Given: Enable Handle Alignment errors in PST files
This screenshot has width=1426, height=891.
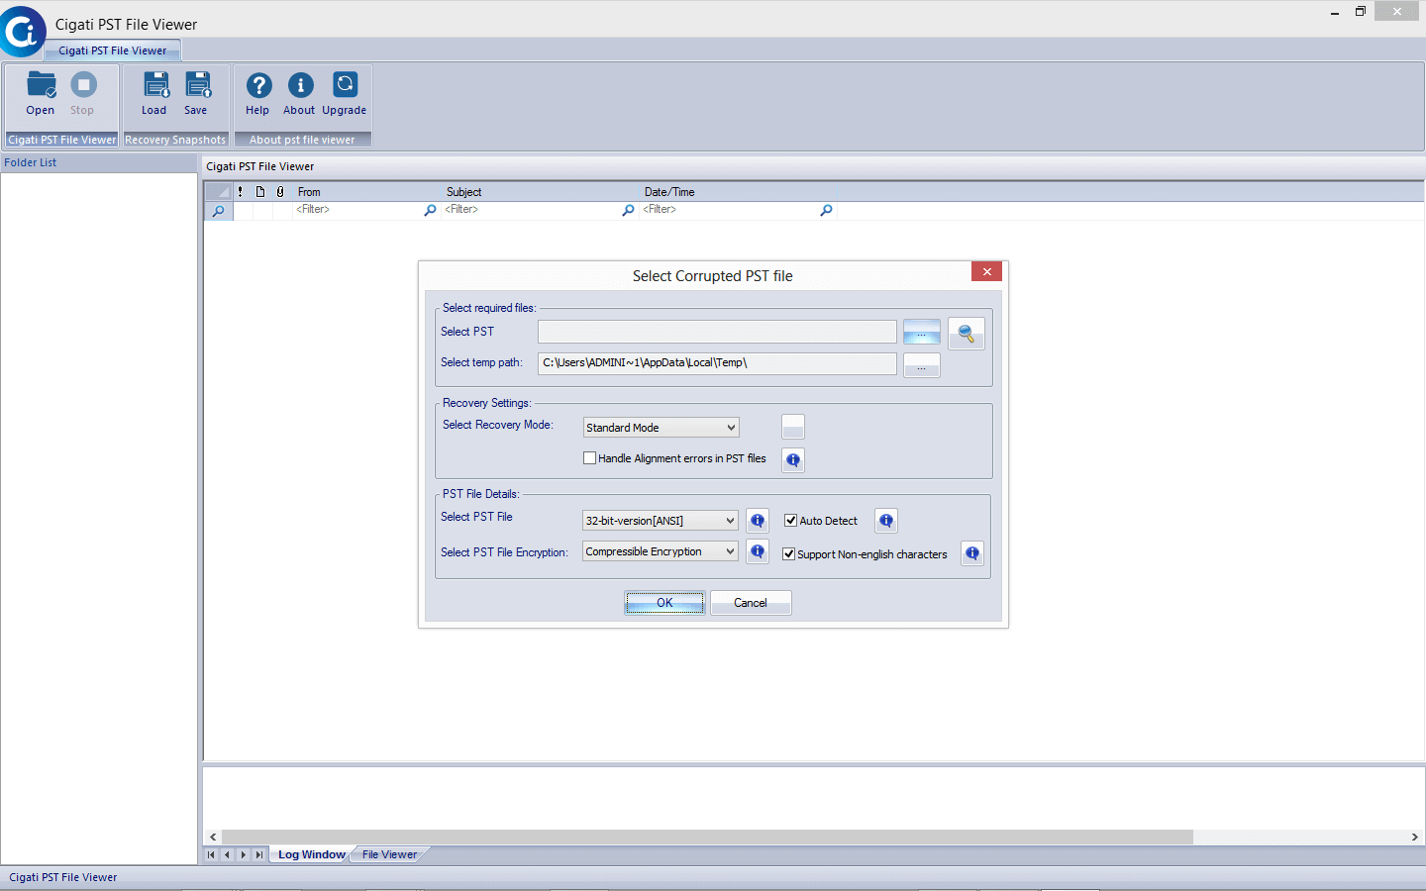Looking at the screenshot, I should 590,458.
